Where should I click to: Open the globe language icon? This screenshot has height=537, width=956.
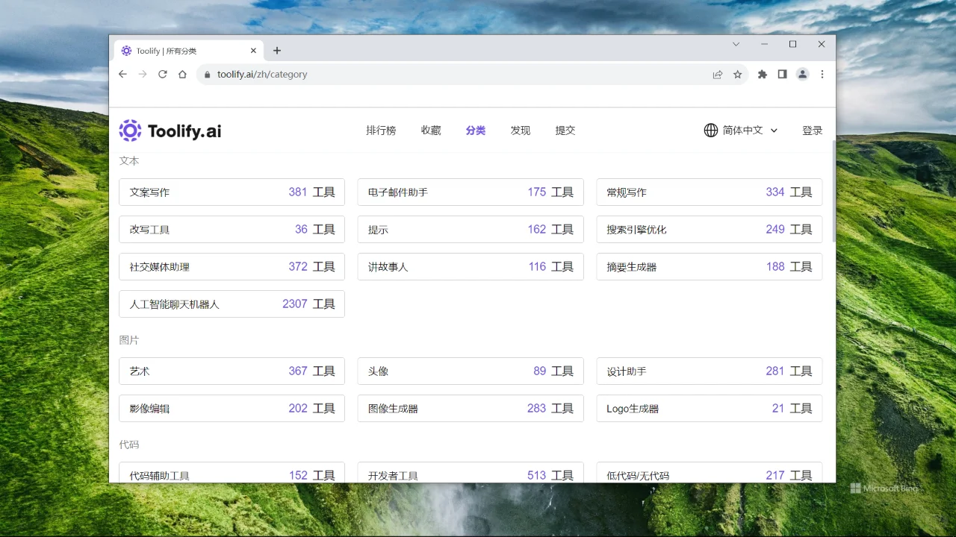pos(710,131)
